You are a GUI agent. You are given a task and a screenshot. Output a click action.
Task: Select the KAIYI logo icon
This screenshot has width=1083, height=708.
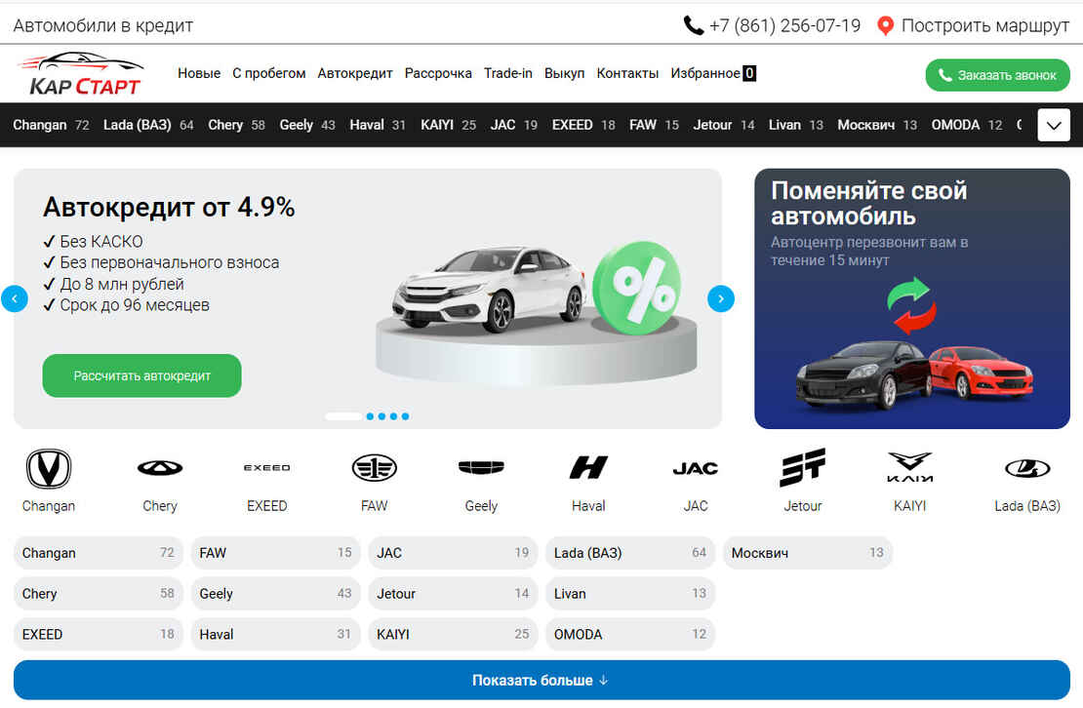pyautogui.click(x=909, y=469)
